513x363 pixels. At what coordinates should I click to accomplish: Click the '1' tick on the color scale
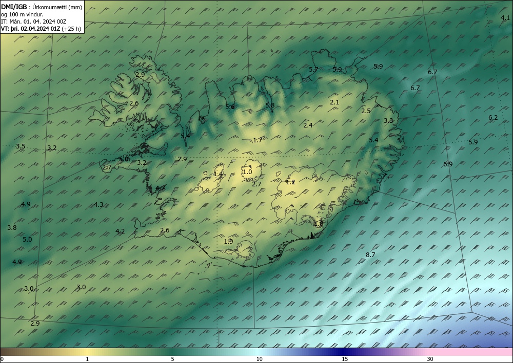(x=87, y=359)
